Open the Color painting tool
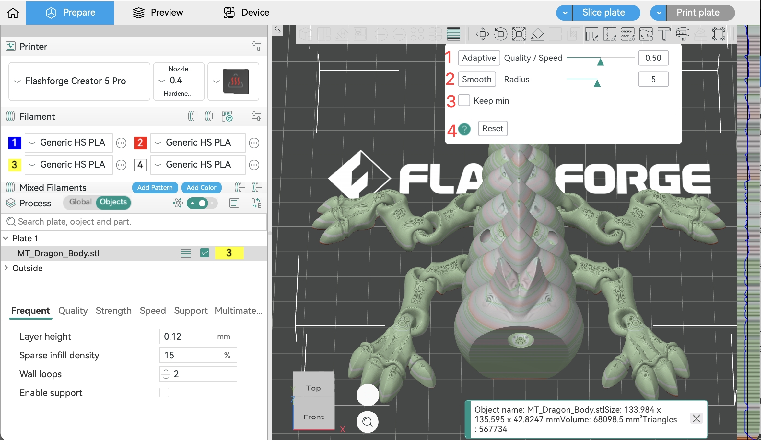Image resolution: width=761 pixels, height=440 pixels. [646, 34]
